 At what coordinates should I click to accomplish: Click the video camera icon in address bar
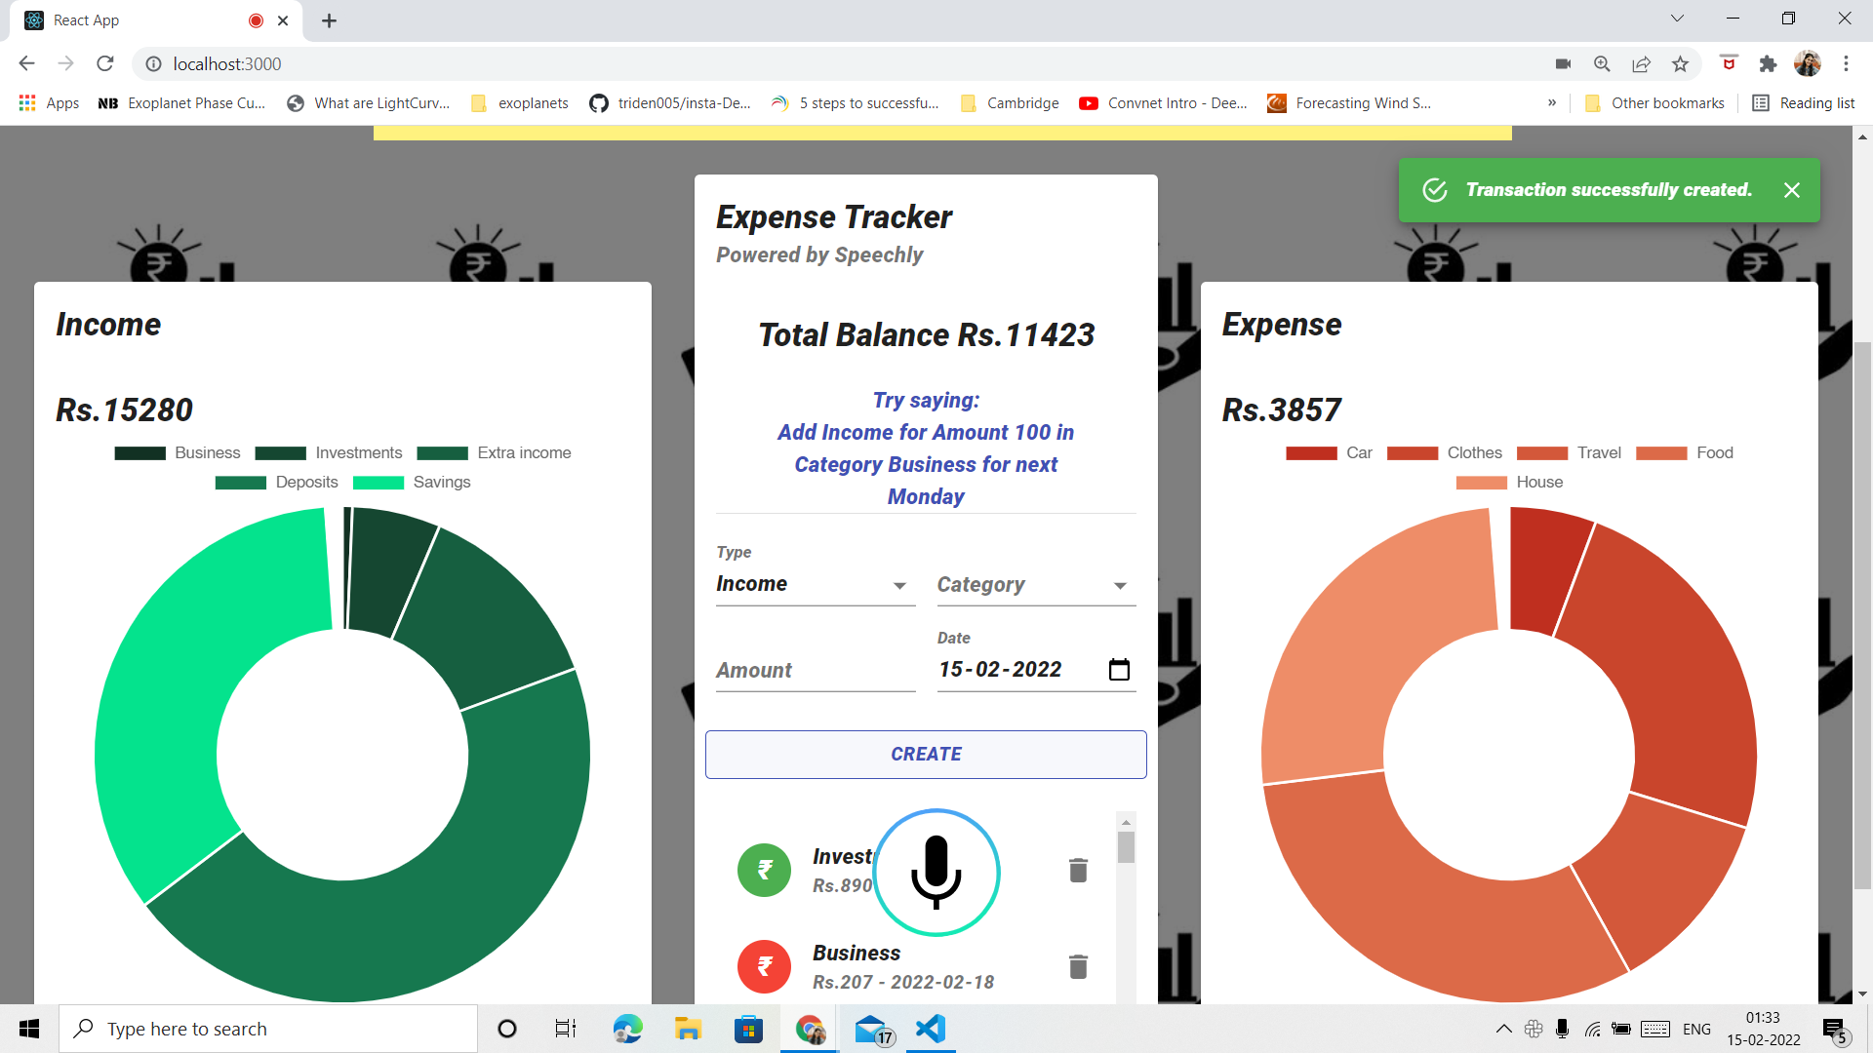coord(1562,63)
